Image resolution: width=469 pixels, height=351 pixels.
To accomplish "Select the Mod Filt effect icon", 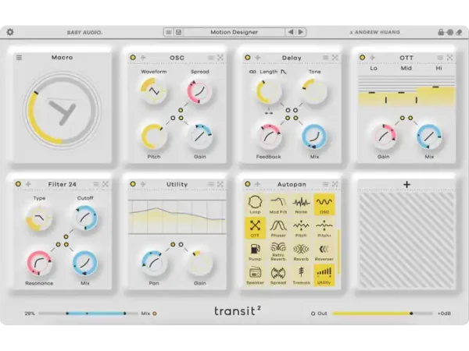I will click(278, 204).
